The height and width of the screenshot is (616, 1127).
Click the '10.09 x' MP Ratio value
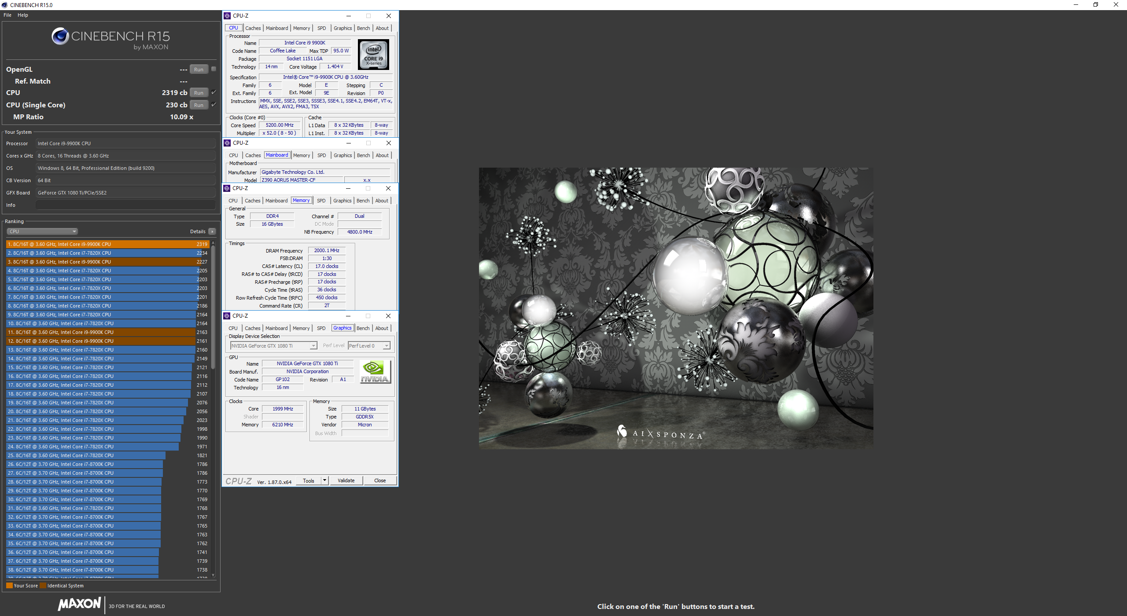coord(181,117)
